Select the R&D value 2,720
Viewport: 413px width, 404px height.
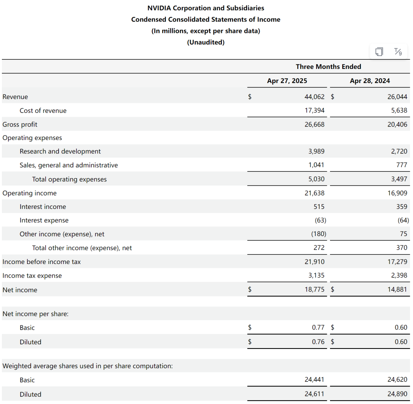[399, 151]
